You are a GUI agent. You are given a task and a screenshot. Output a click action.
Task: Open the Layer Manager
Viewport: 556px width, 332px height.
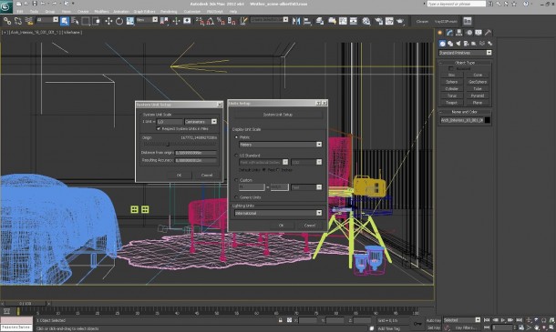pos(320,21)
